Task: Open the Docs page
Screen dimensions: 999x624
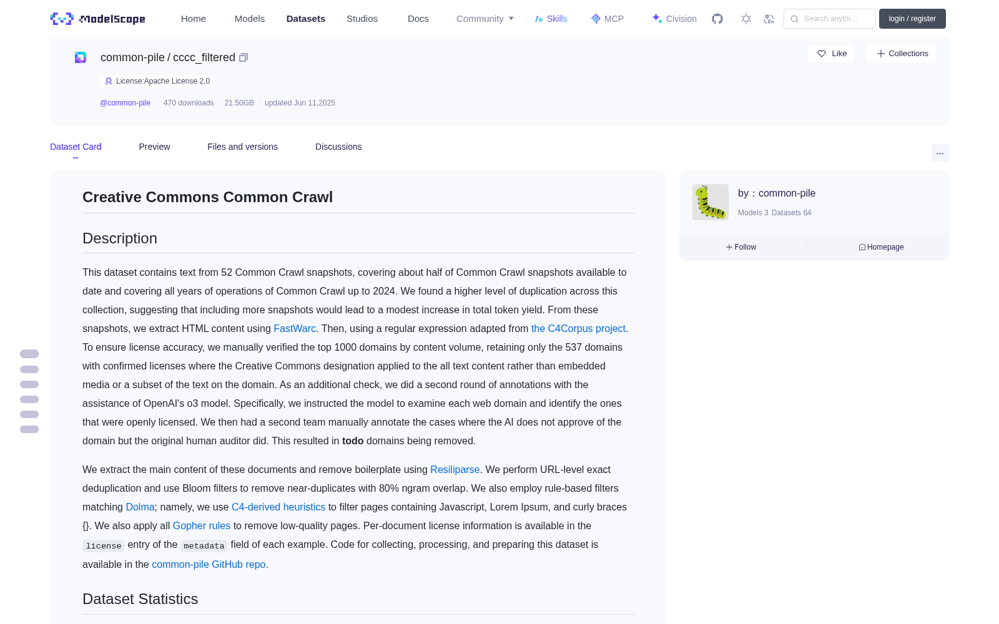Action: pos(418,19)
